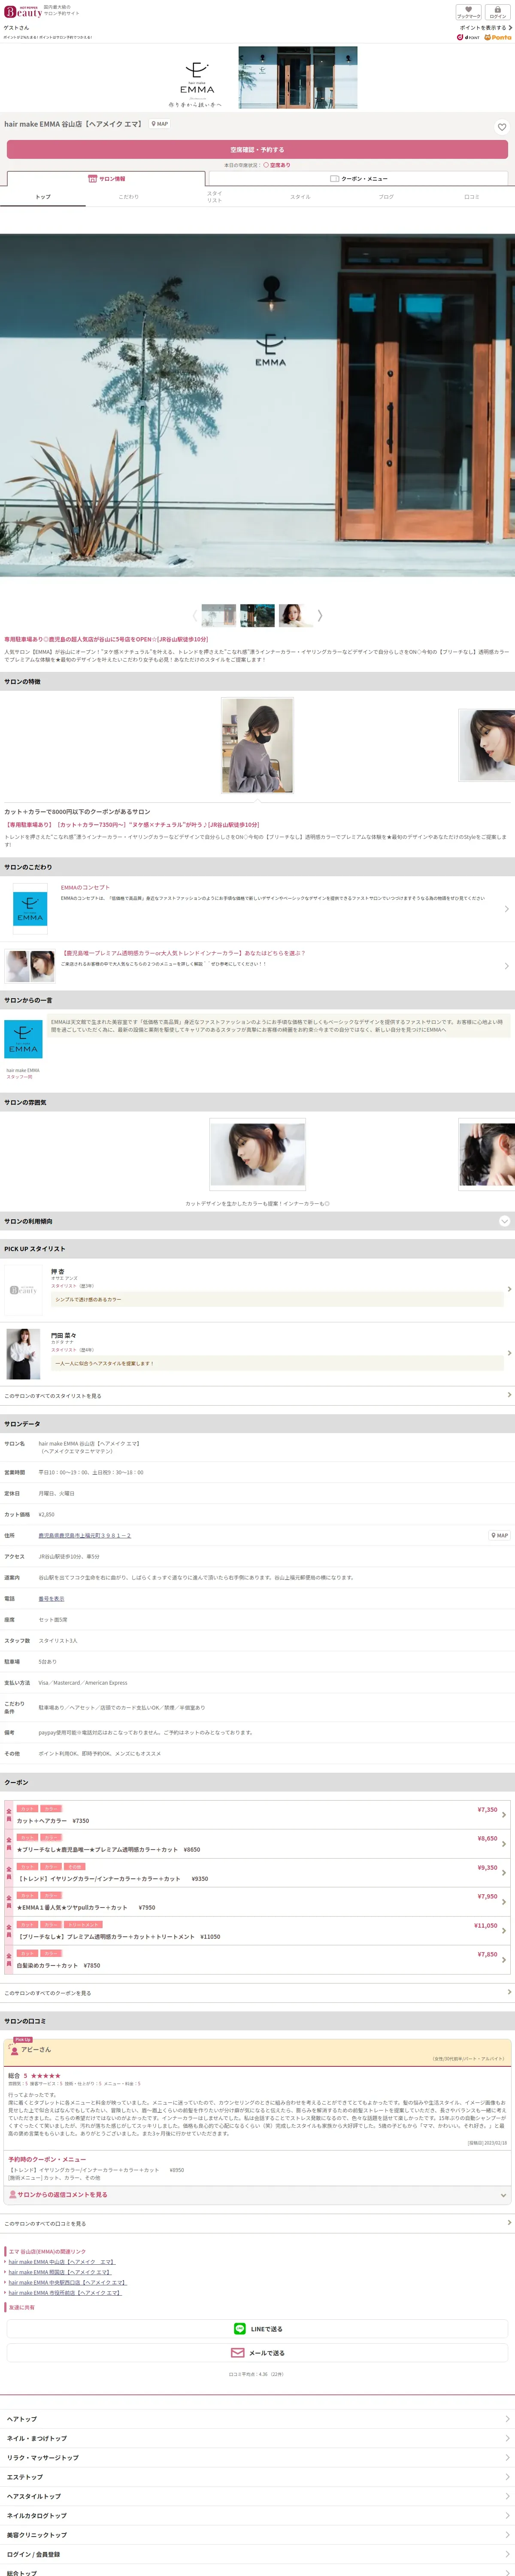Select スタイリスト sub-tab
The height and width of the screenshot is (2576, 515).
pyautogui.click(x=214, y=197)
